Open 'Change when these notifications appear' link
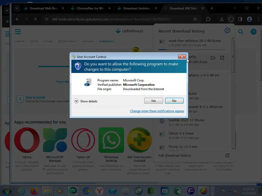 click(157, 111)
